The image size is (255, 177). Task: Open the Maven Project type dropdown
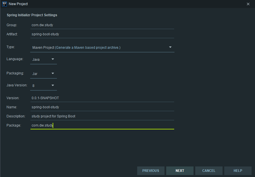(x=102, y=47)
